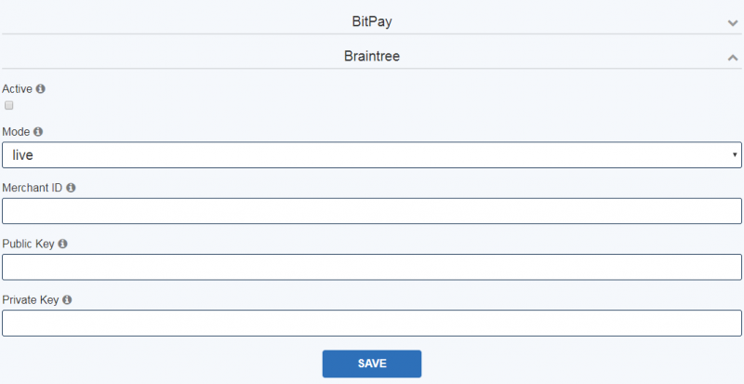Focus the Merchant ID input field
This screenshot has height=384, width=744.
coord(372,211)
